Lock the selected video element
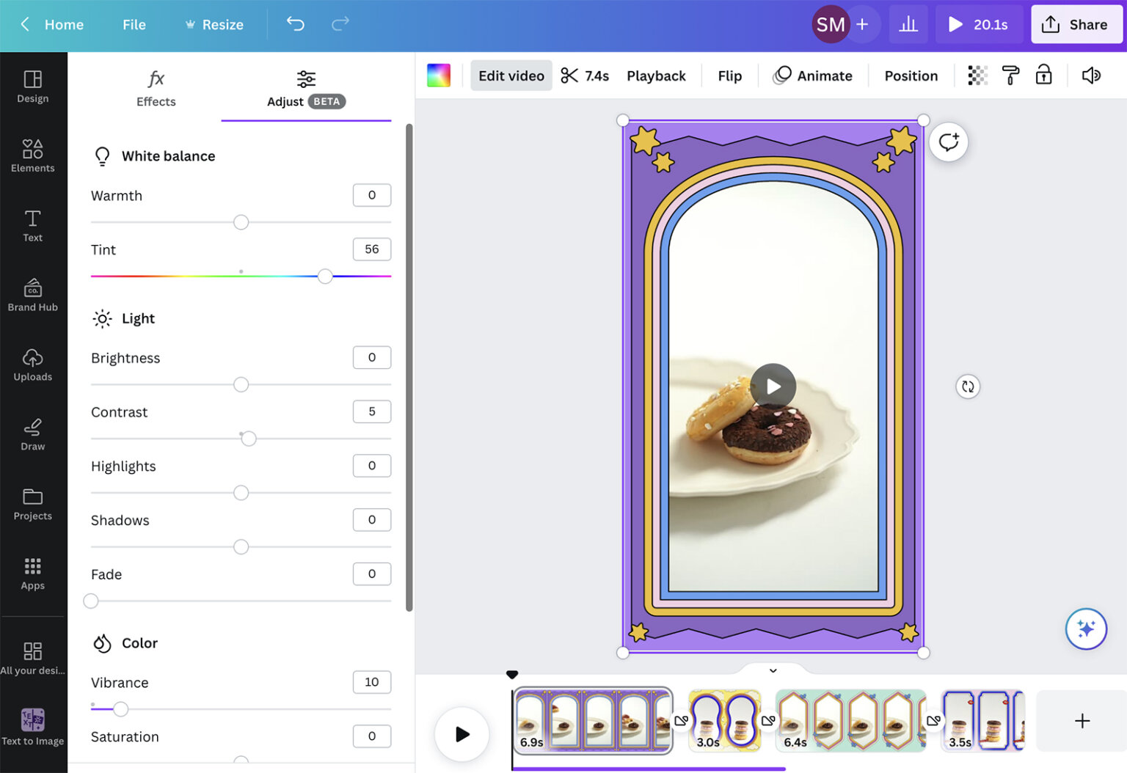 click(1044, 75)
